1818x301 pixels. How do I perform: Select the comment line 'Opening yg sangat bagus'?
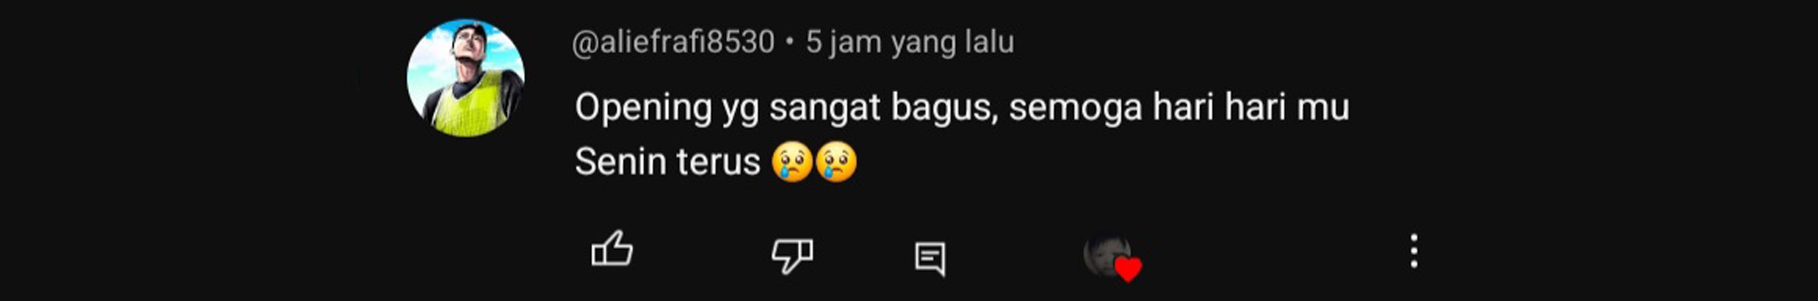coord(787,108)
